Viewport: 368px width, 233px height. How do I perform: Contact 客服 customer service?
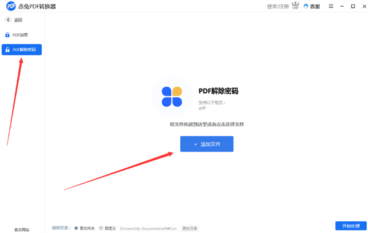click(312, 6)
